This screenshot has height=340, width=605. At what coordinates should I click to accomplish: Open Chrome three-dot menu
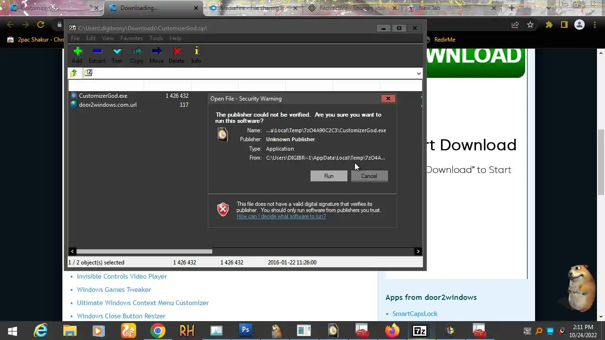click(x=595, y=25)
